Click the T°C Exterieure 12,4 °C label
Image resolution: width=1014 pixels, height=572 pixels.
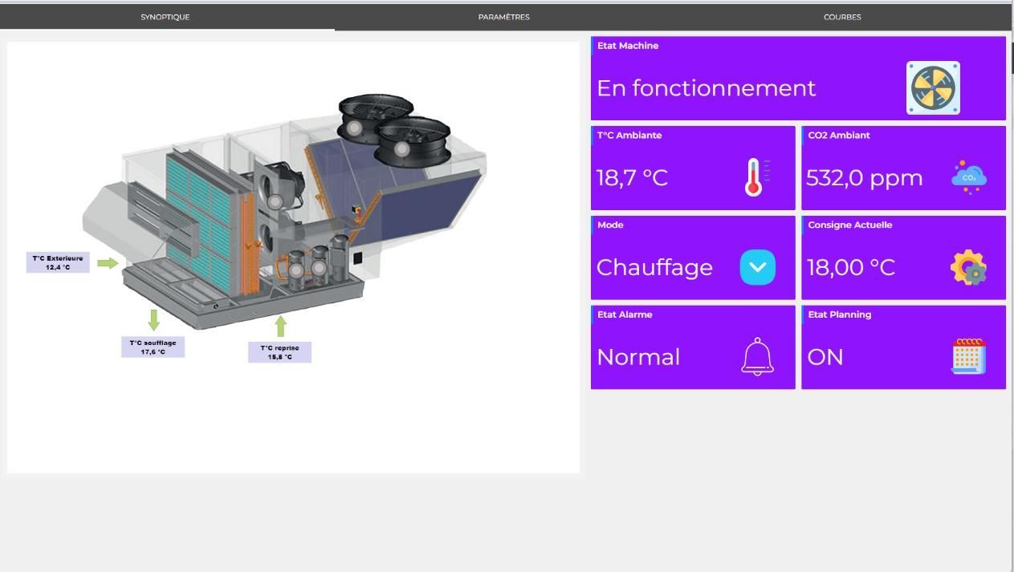(x=58, y=262)
